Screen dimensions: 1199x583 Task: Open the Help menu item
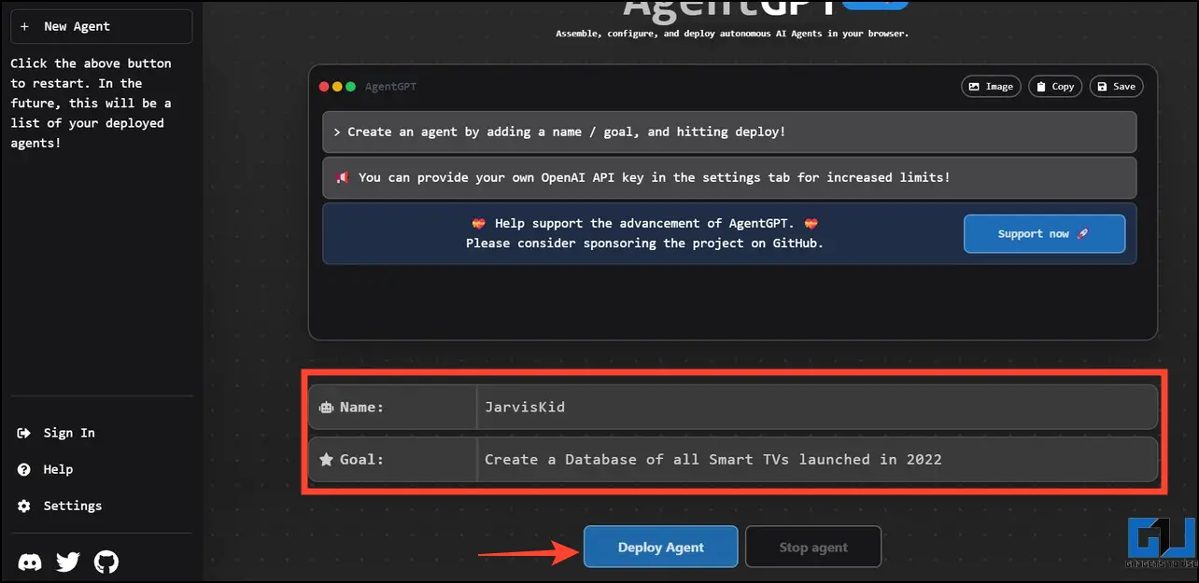point(45,469)
